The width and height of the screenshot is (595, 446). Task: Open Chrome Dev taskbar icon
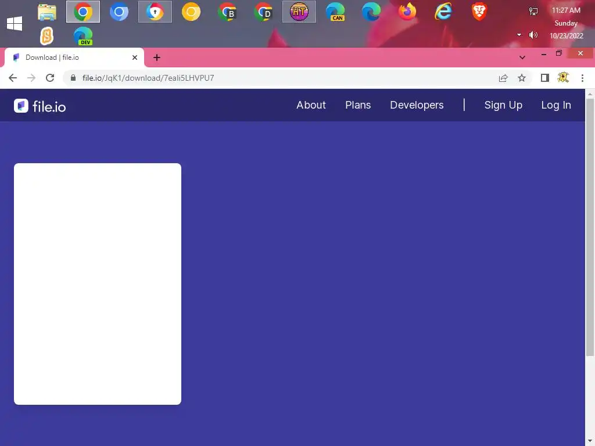pyautogui.click(x=263, y=12)
